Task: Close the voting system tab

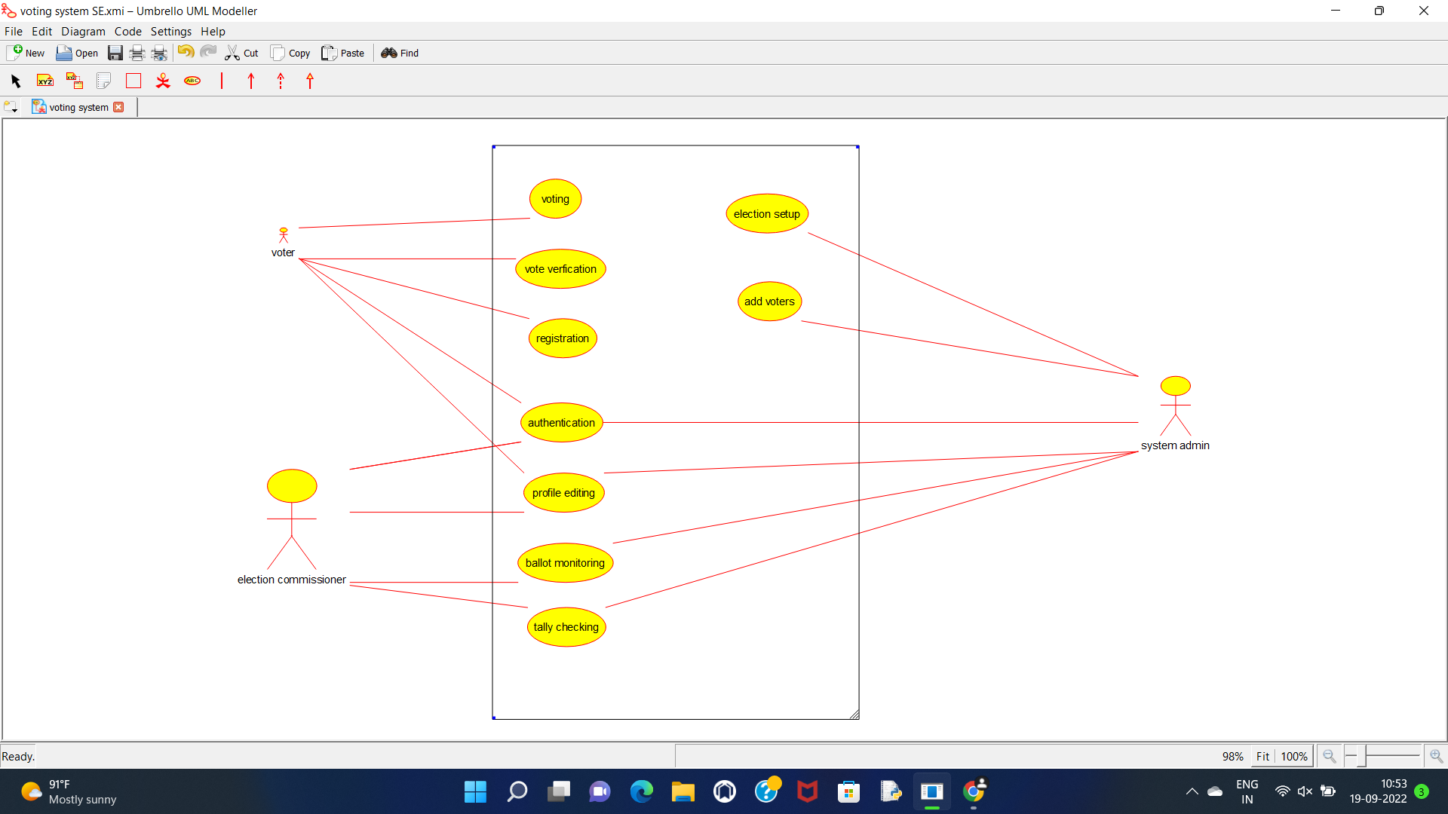Action: (x=118, y=107)
